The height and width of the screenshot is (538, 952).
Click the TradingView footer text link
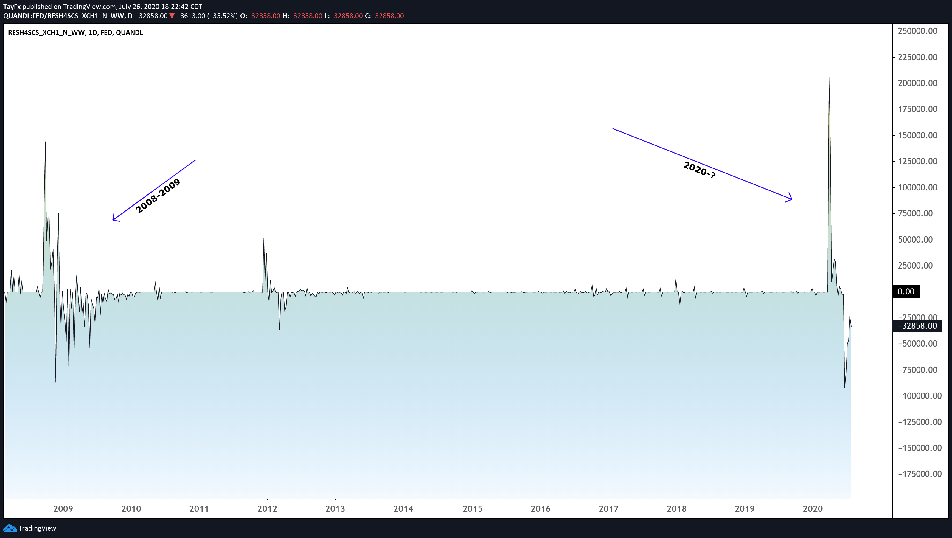tap(37, 528)
